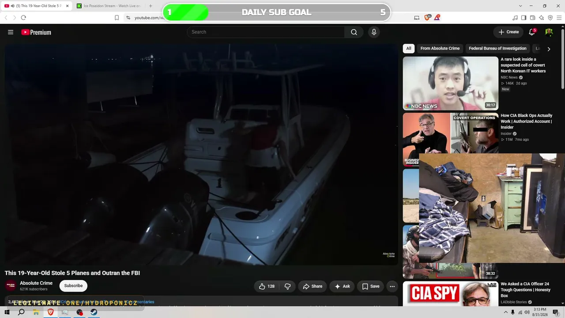Open browser playlist music note icon
Screen dimensions: 565x318
(515, 18)
